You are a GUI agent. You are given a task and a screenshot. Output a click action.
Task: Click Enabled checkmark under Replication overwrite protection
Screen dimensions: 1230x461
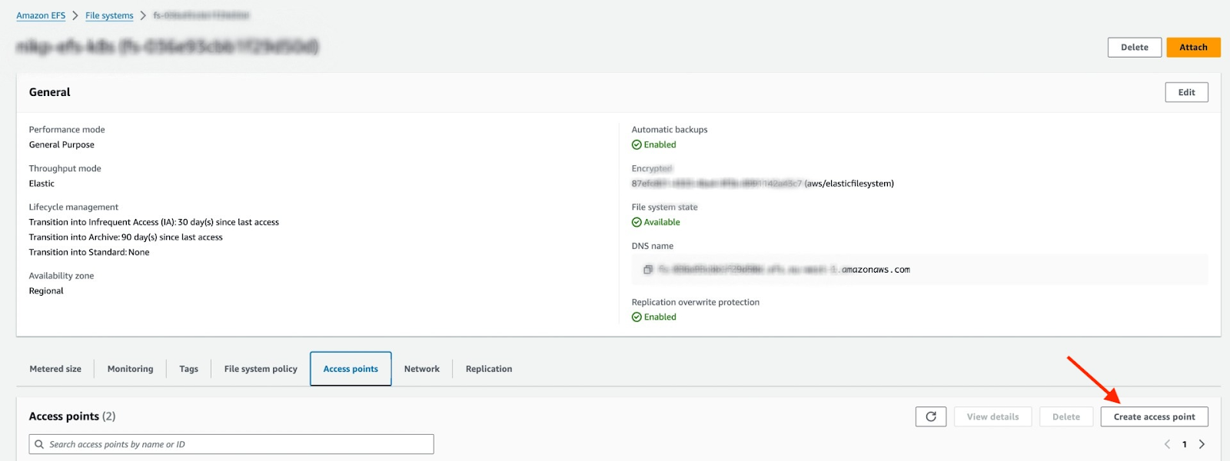[637, 317]
